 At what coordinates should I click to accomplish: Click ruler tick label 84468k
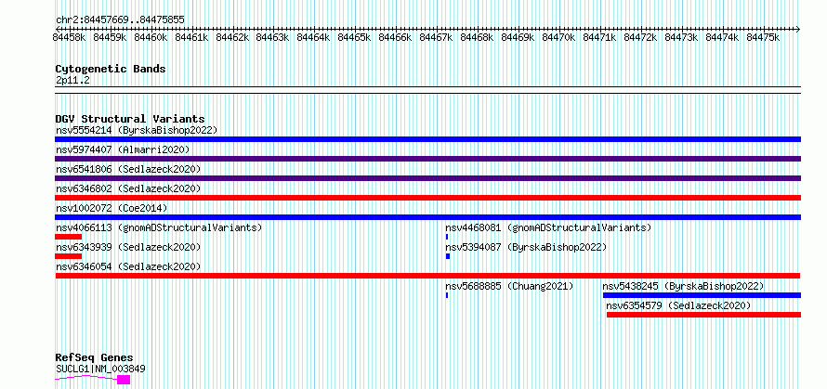478,37
